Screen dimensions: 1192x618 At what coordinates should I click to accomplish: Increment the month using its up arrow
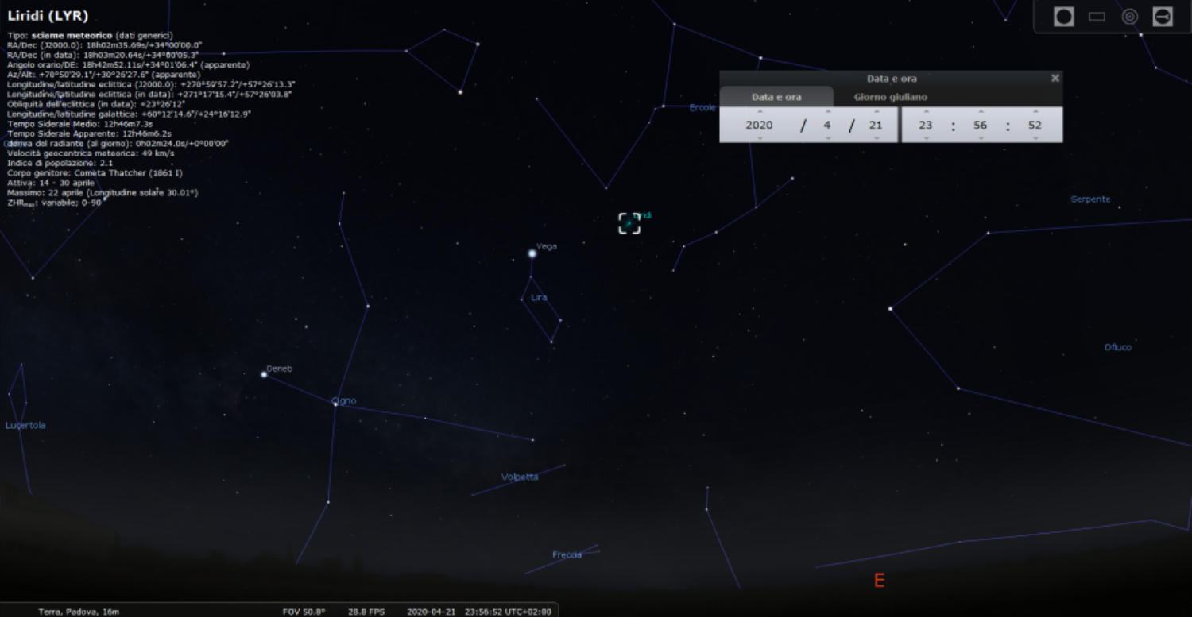click(x=828, y=112)
